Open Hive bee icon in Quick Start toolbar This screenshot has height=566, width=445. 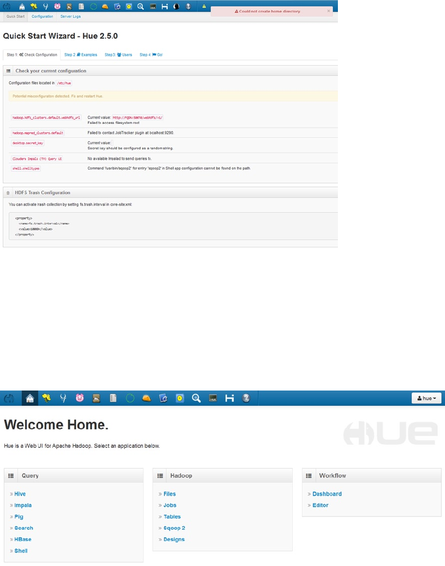(x=34, y=6)
